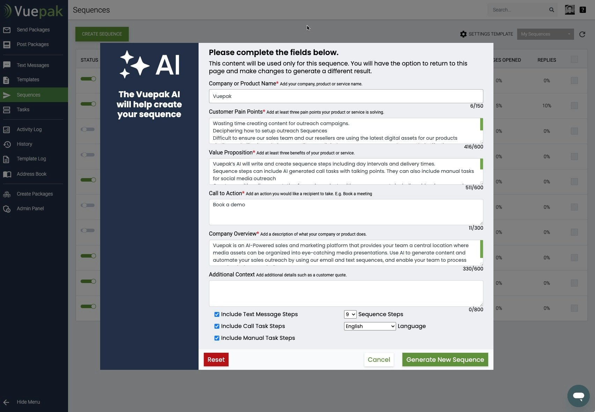Click the red Reset button
Image resolution: width=595 pixels, height=412 pixels.
tap(216, 360)
